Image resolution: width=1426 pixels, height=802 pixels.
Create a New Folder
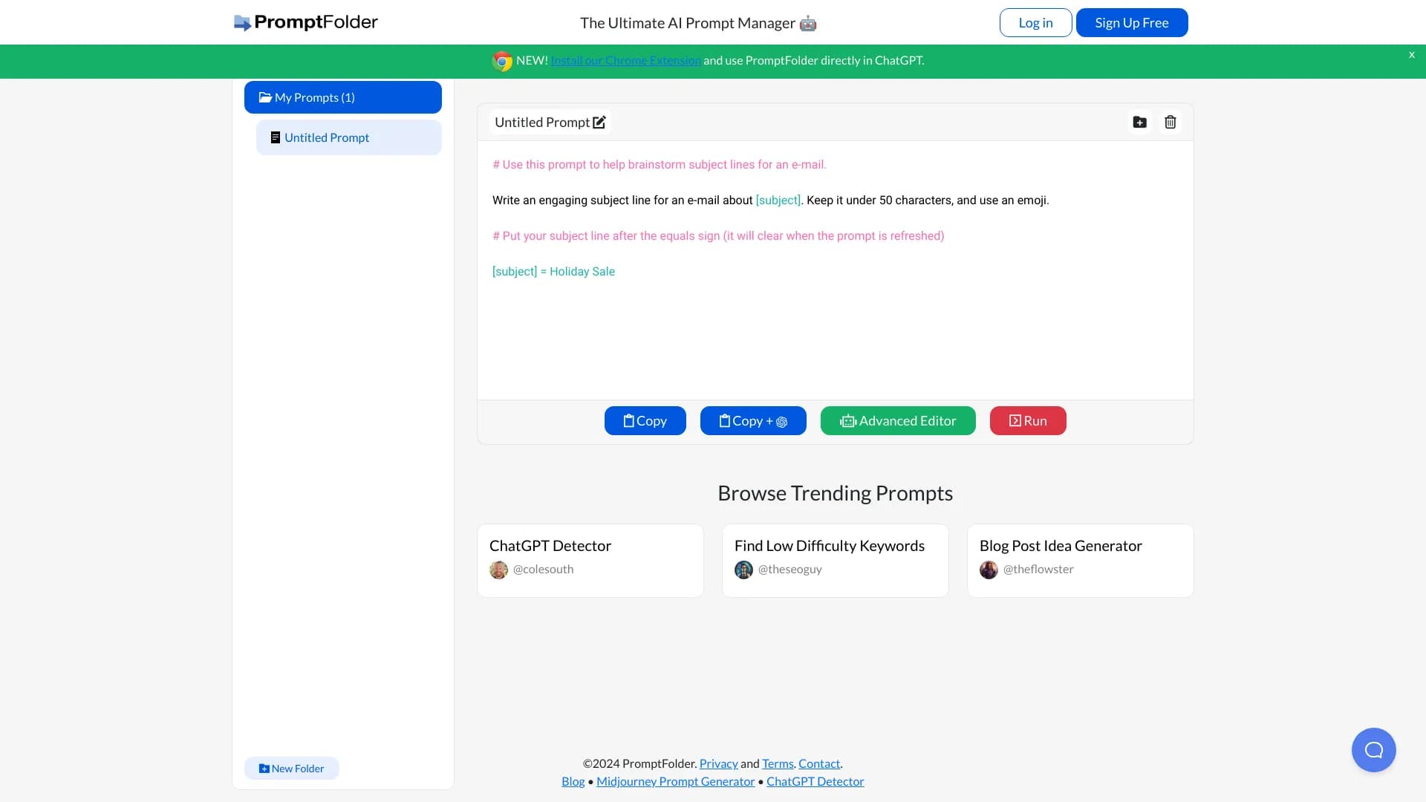pos(291,768)
